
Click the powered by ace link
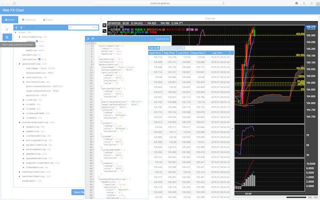click(x=163, y=39)
